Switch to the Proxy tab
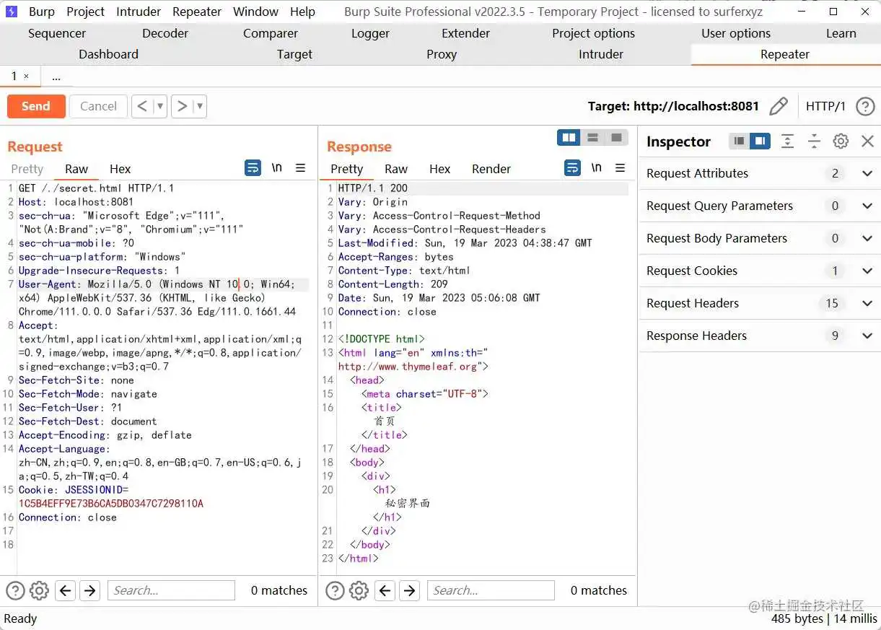Screen dimensions: 881x630 tap(441, 54)
